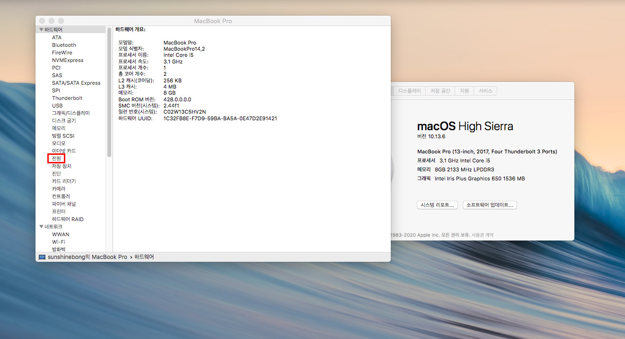The image size is (625, 339).
Task: Collapse the 하드웨어 section triangle
Action: [x=41, y=30]
